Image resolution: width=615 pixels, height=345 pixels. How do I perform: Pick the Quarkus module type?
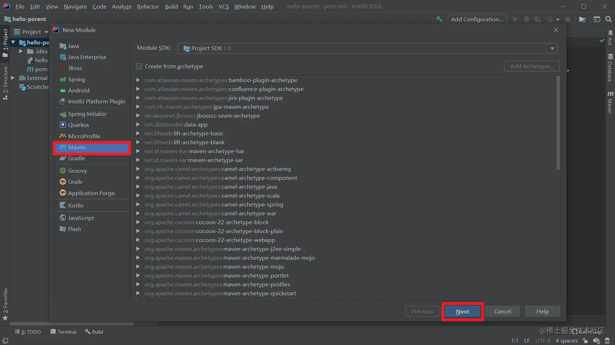tap(79, 125)
